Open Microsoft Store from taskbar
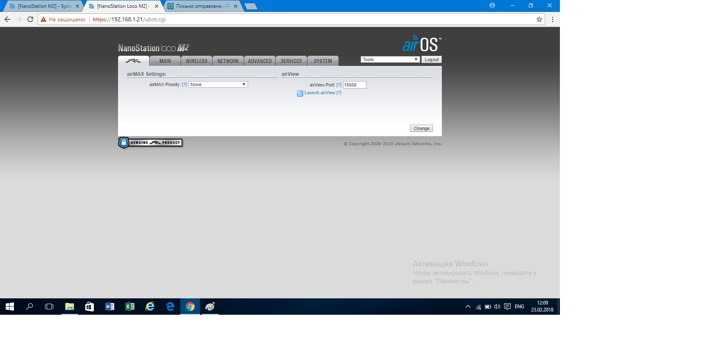Image resolution: width=705 pixels, height=359 pixels. (89, 307)
